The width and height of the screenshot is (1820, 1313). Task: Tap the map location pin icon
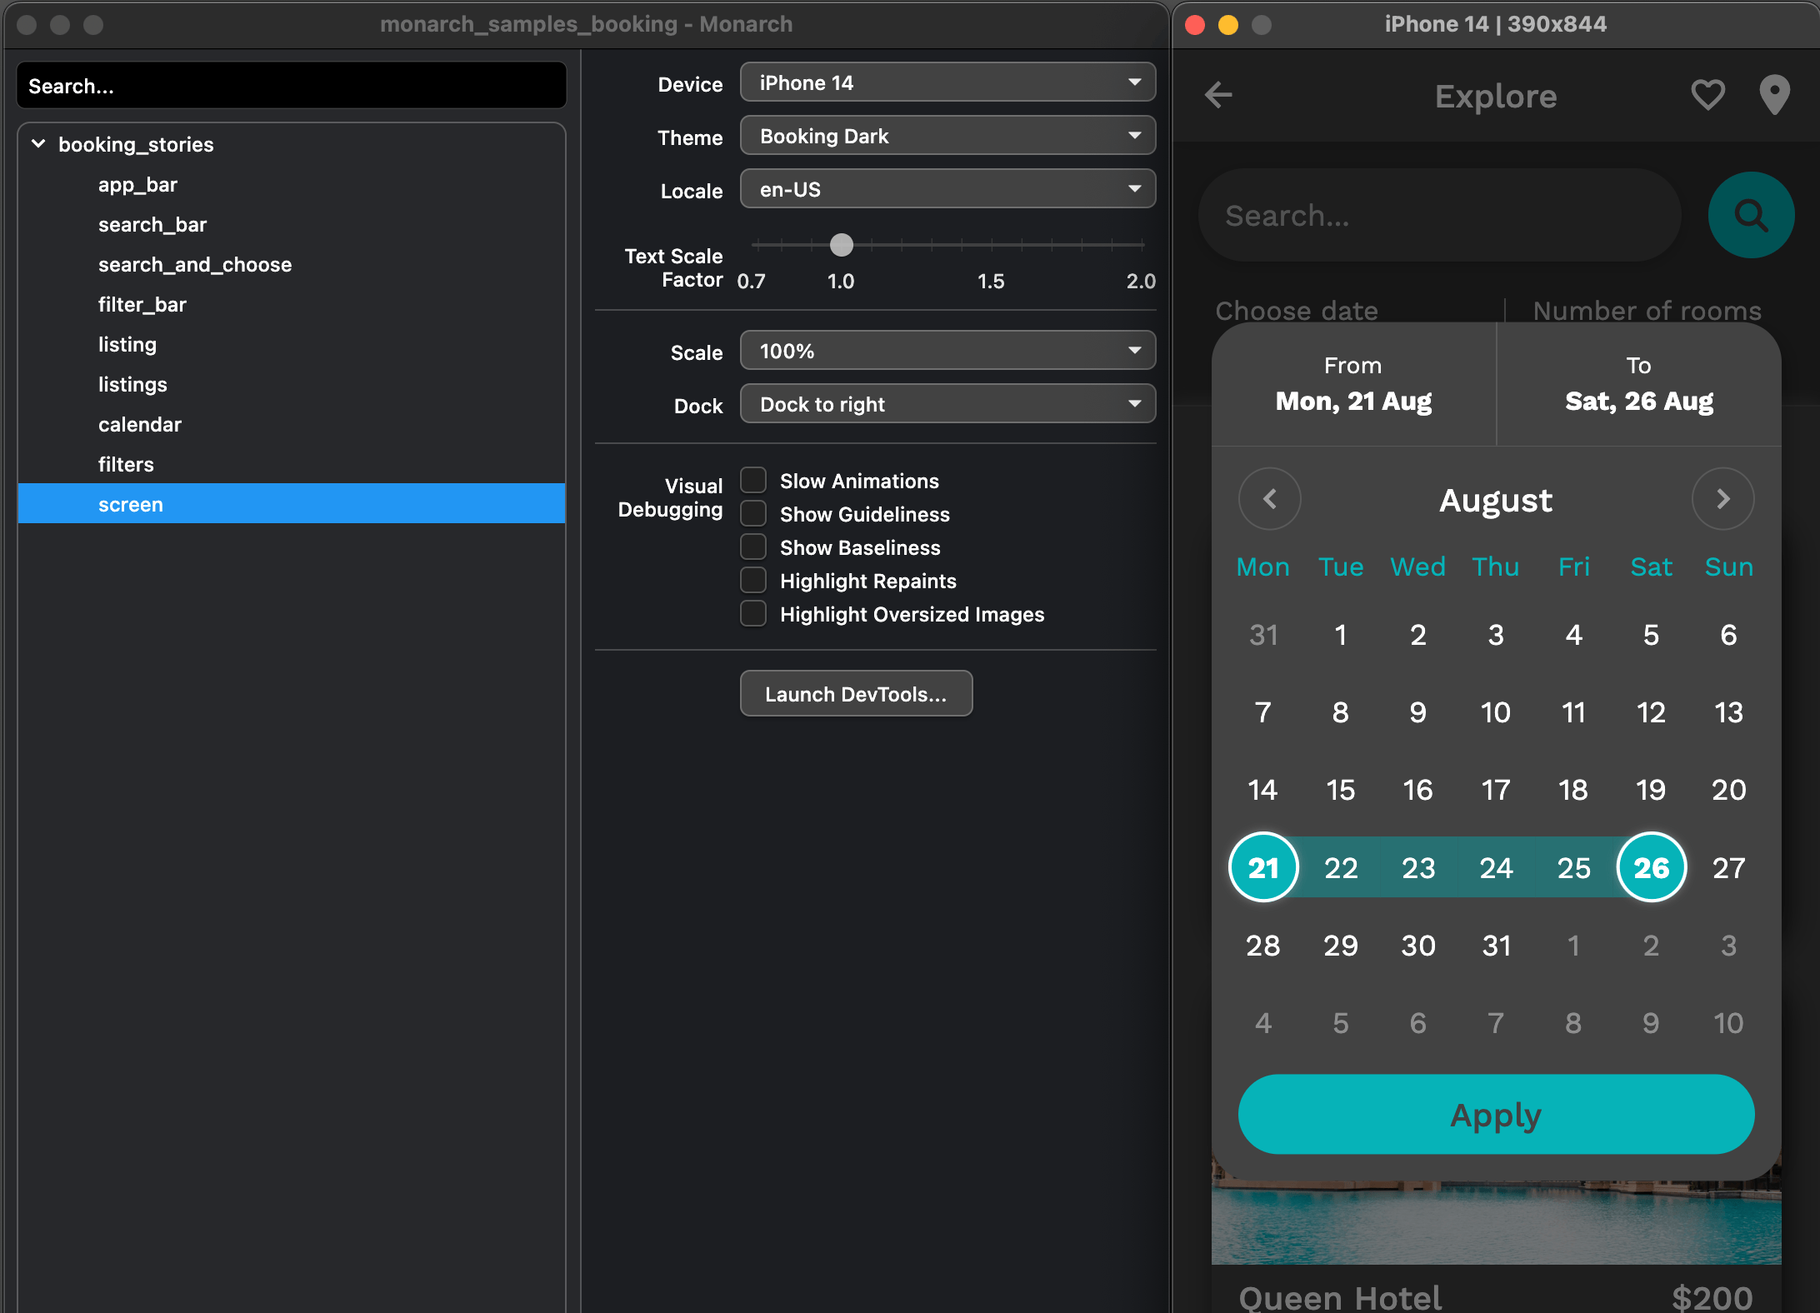[x=1774, y=95]
